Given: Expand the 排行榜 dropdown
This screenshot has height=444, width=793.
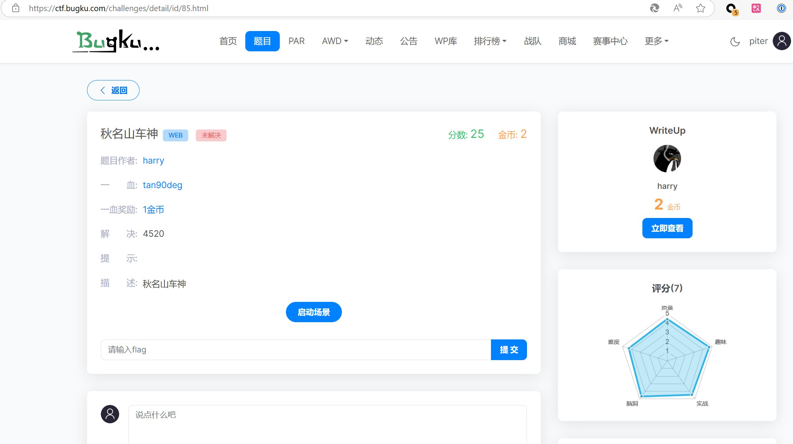Looking at the screenshot, I should (x=490, y=41).
